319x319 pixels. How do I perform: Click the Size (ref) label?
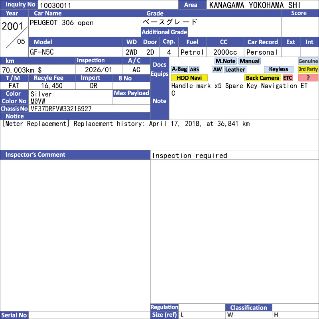click(x=164, y=315)
